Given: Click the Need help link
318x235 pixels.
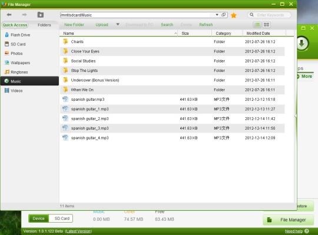Looking at the screenshot, I should pos(294,231).
